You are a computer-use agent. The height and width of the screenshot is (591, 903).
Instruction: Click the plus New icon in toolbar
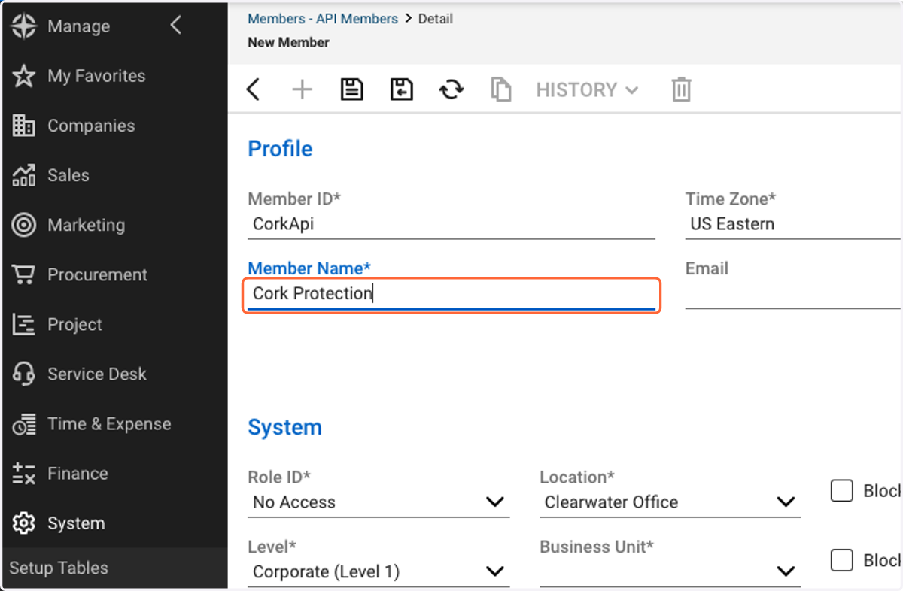(x=302, y=90)
